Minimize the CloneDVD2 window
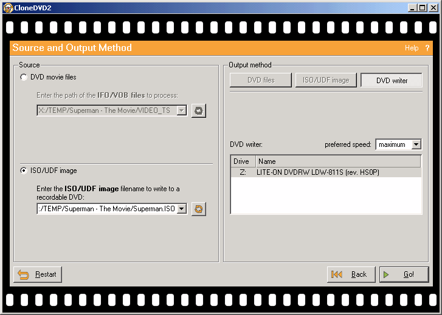442x315 pixels. (413, 8)
